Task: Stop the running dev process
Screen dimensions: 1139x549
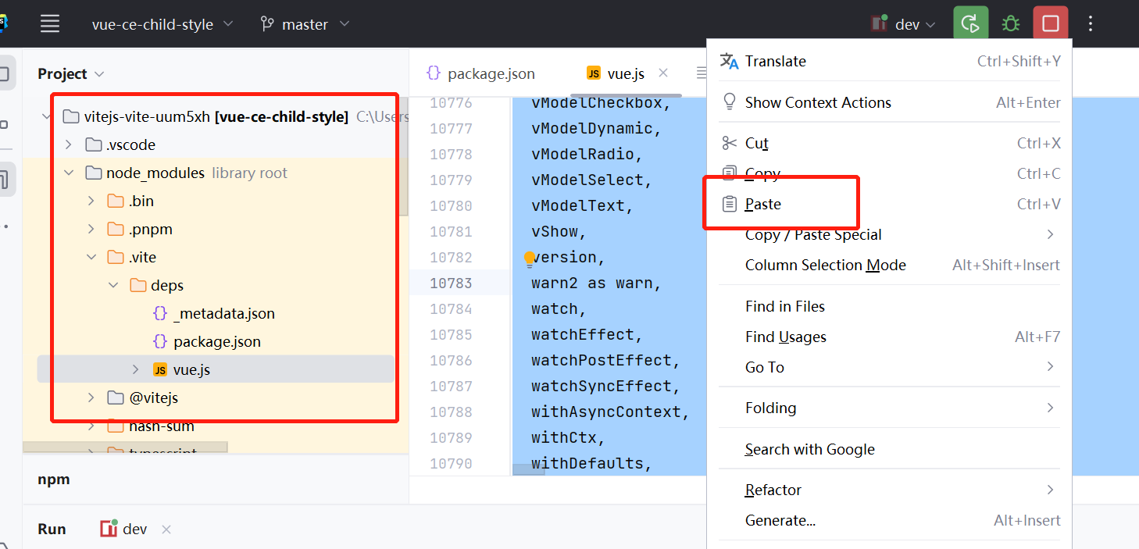Action: (x=1050, y=23)
